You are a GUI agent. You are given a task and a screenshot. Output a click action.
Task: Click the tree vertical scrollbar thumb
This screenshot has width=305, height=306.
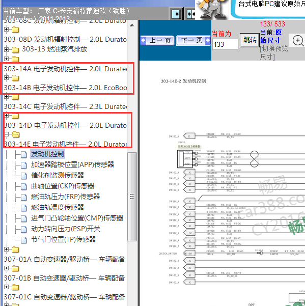(132, 197)
